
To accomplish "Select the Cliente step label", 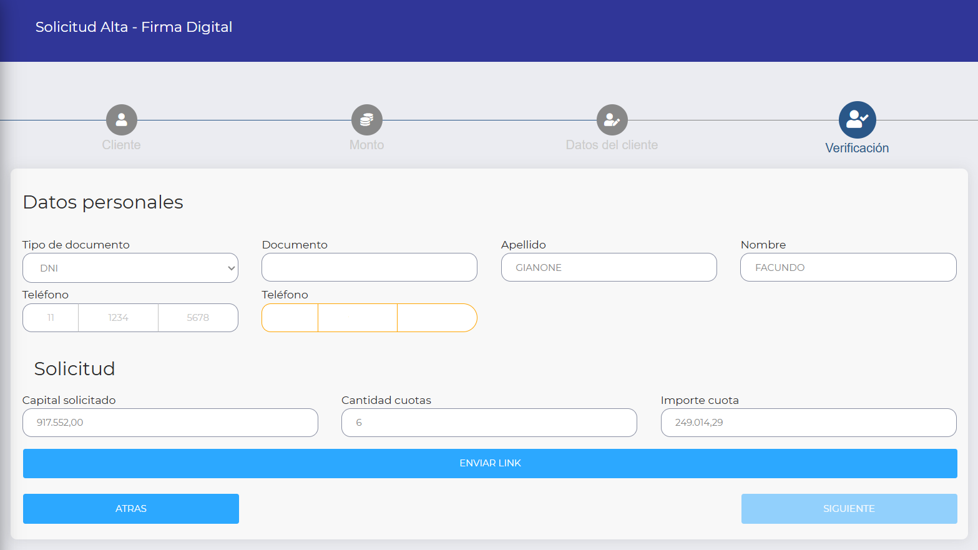I will (x=121, y=145).
